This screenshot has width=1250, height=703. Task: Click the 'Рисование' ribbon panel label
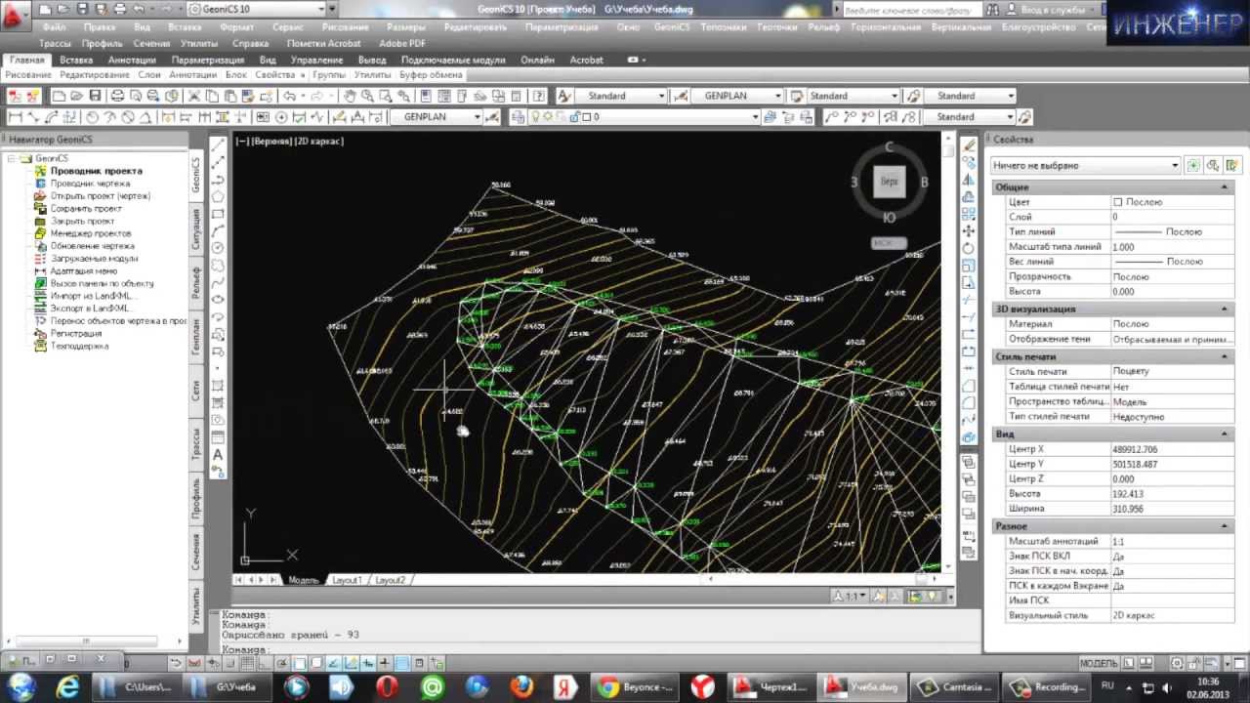tap(28, 75)
